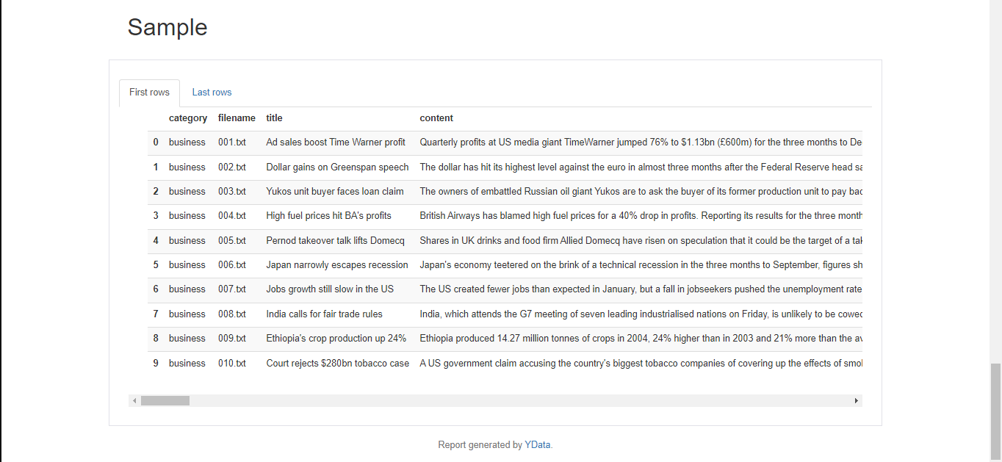Click content starting 'British Airways has blamed'
Screen dimensions: 1002x462
tap(641, 216)
